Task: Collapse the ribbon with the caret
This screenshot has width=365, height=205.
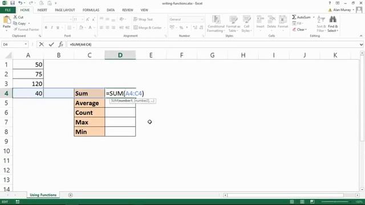Action: [361, 36]
